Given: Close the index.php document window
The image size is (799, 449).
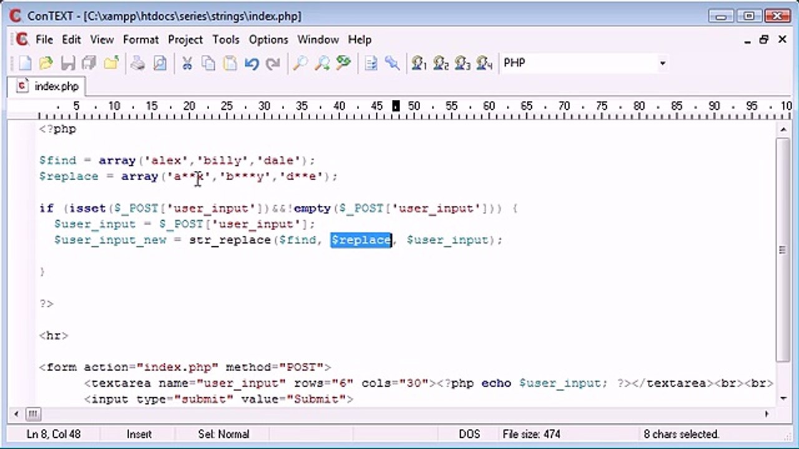Looking at the screenshot, I should [782, 39].
